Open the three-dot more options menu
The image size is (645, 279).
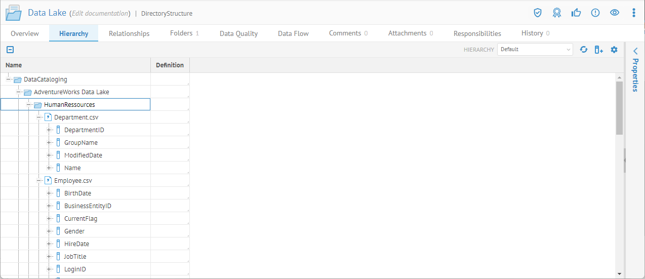633,13
